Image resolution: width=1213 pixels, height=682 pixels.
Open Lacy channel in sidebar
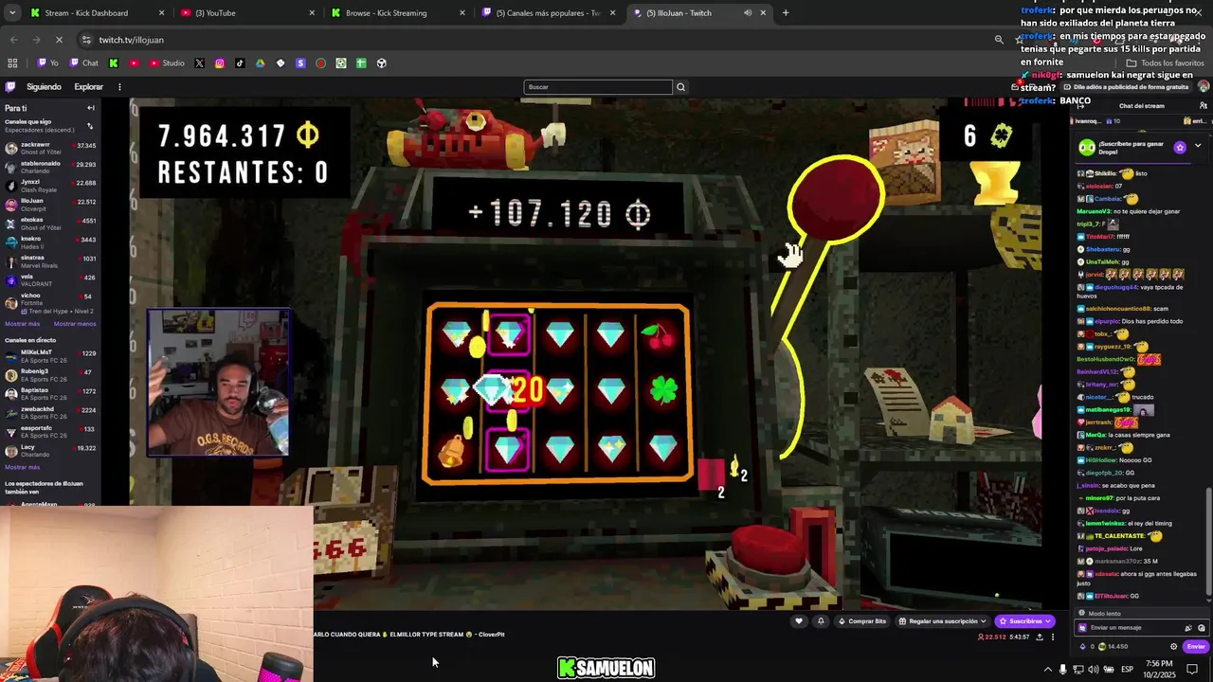tap(50, 450)
